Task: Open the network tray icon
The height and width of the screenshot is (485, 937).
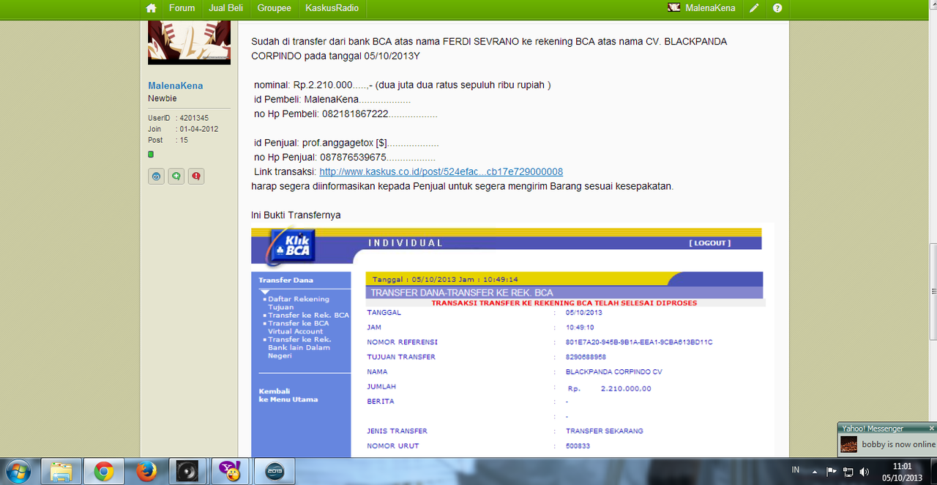Action: 848,471
